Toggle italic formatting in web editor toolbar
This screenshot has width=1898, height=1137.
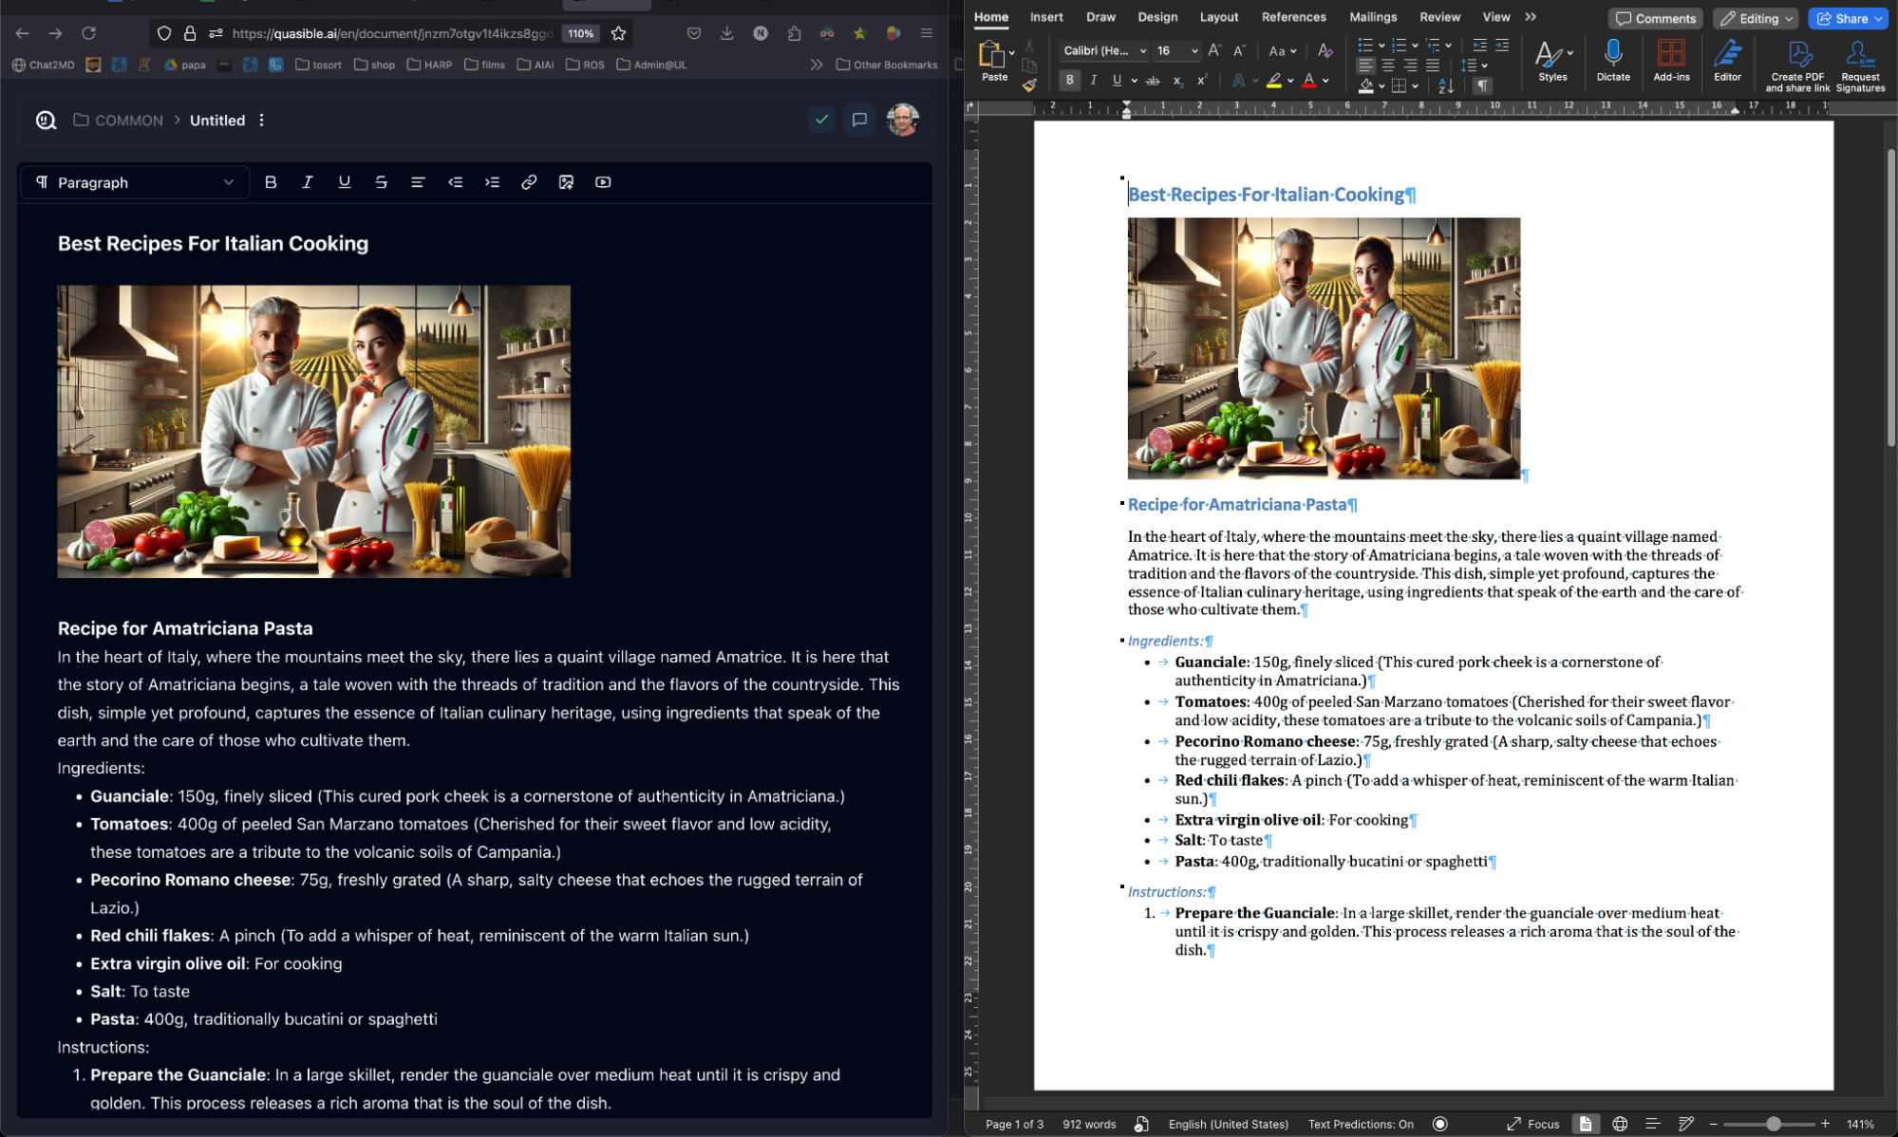(x=307, y=182)
